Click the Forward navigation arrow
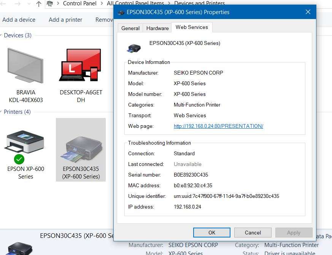The width and height of the screenshot is (332, 255). (17, 3)
